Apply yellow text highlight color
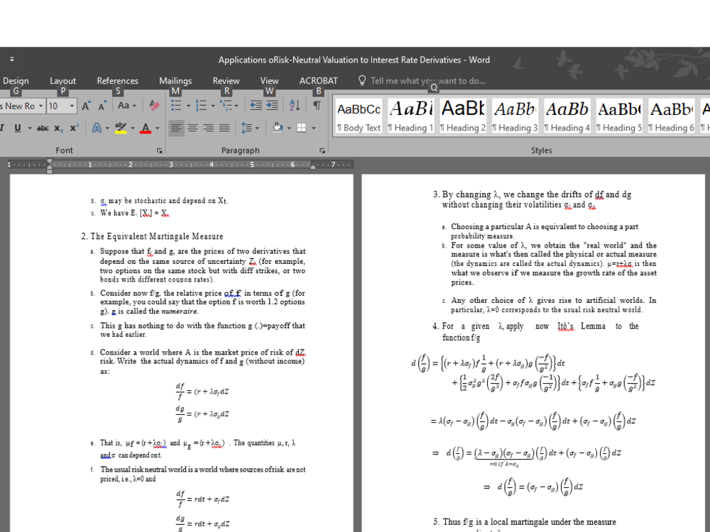Image resolution: width=710 pixels, height=532 pixels. click(x=121, y=128)
